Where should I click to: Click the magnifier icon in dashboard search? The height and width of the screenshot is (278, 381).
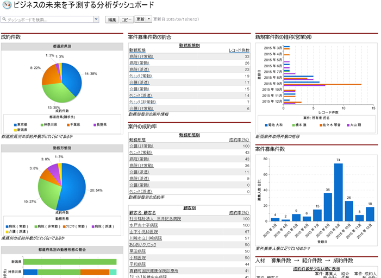pyautogui.click(x=4, y=20)
